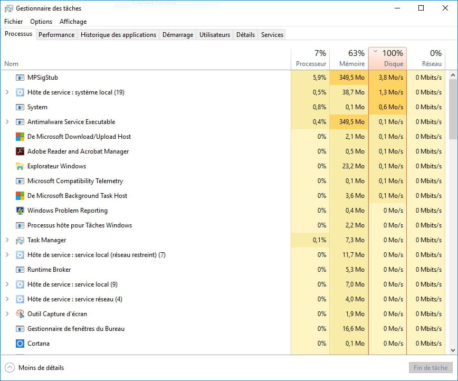This screenshot has height=381, width=458.
Task: Click Task Manager CPU value 0,1%
Action: point(319,240)
